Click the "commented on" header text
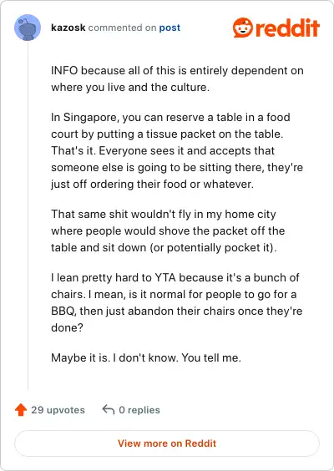 tap(122, 28)
